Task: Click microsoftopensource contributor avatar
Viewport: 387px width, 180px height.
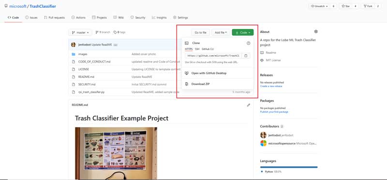Action: (x=263, y=143)
